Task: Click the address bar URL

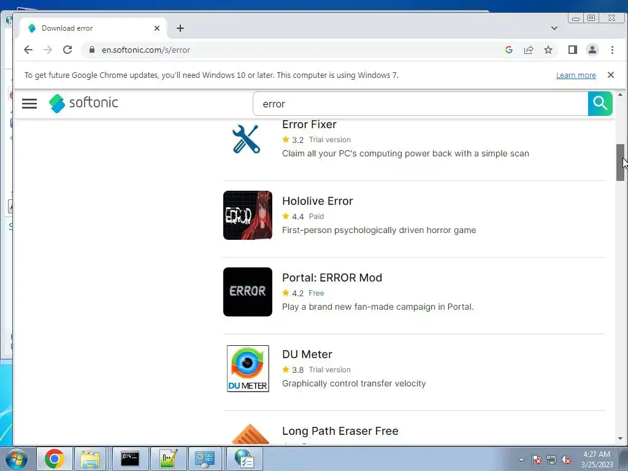Action: coord(146,50)
